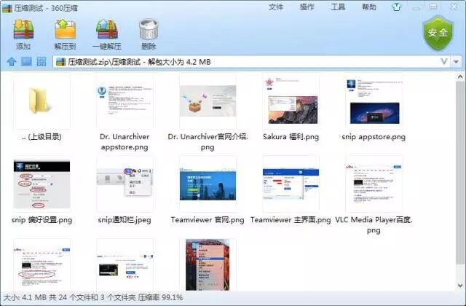Switch to thumbnail view icon

42,61
